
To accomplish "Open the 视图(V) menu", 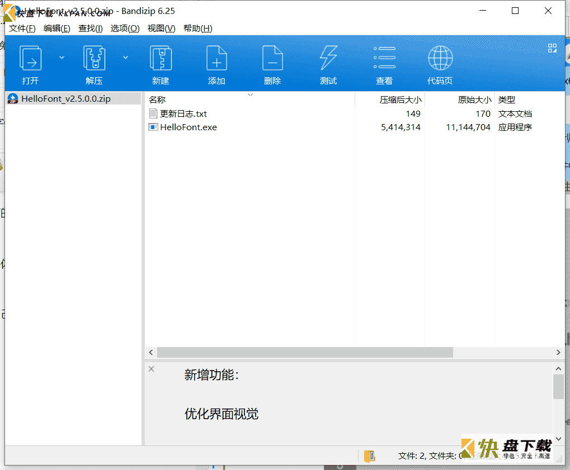I will pos(162,29).
